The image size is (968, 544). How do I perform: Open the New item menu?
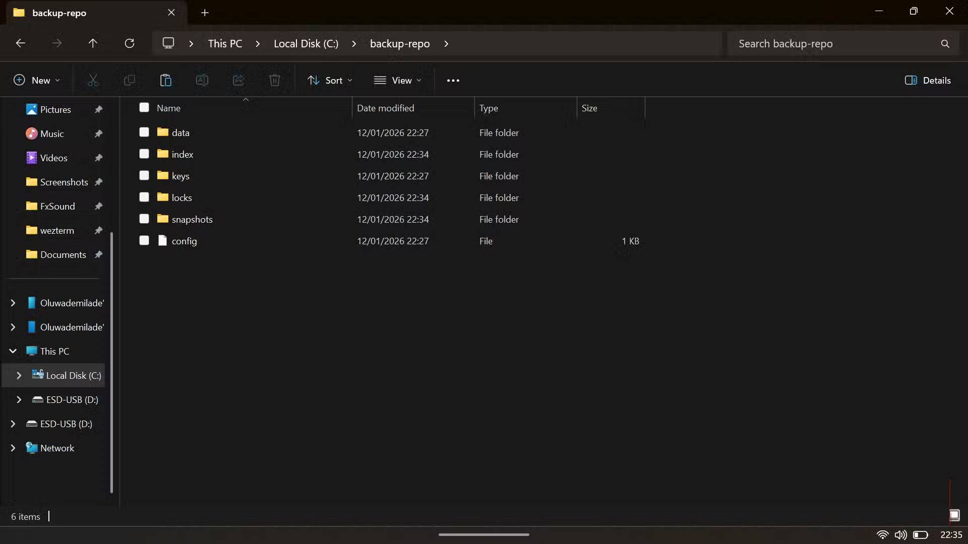point(37,80)
